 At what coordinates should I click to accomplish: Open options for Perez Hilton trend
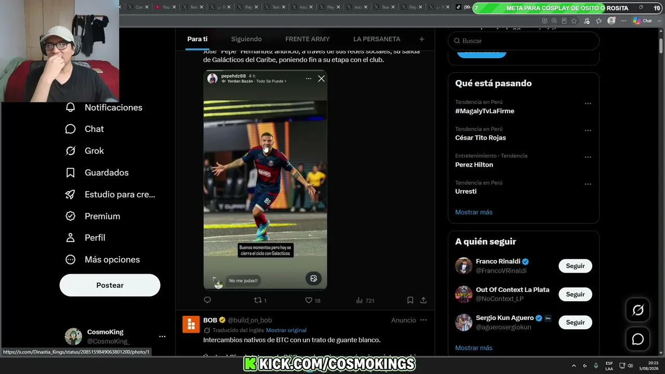[588, 157]
